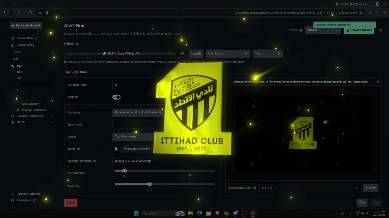The height and width of the screenshot is (218, 389).
Task: Edit the Message Template text field
Action: click(x=164, y=161)
